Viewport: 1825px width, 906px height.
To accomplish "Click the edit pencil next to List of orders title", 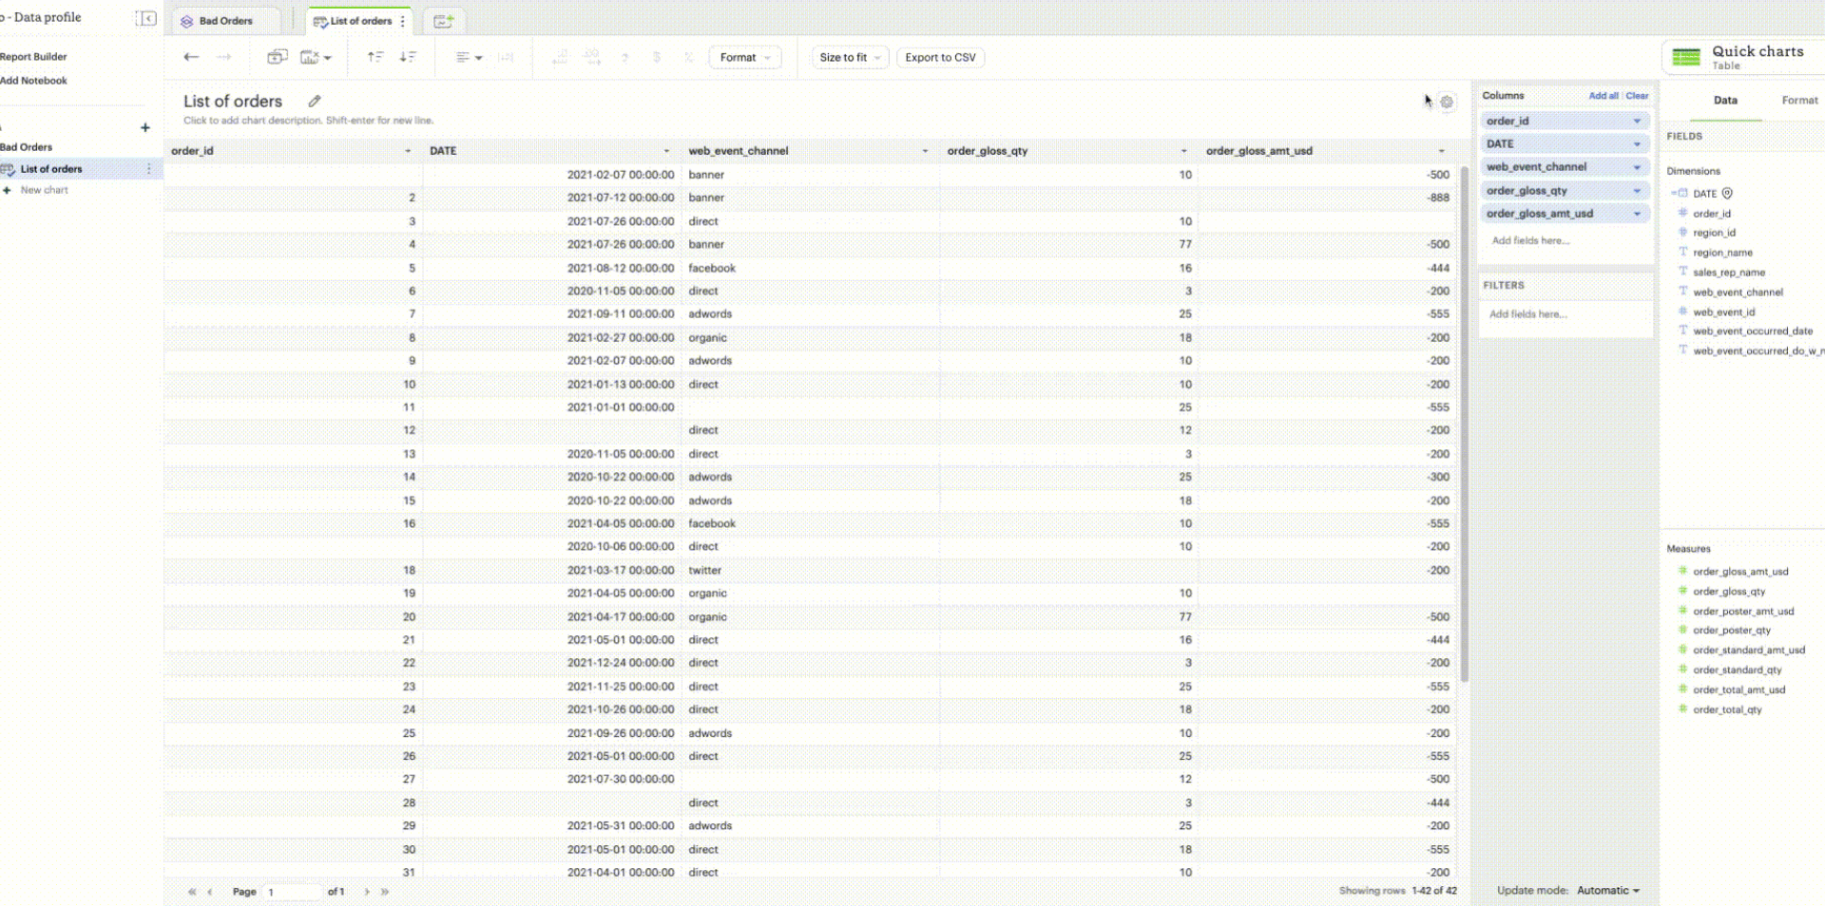I will click(315, 101).
